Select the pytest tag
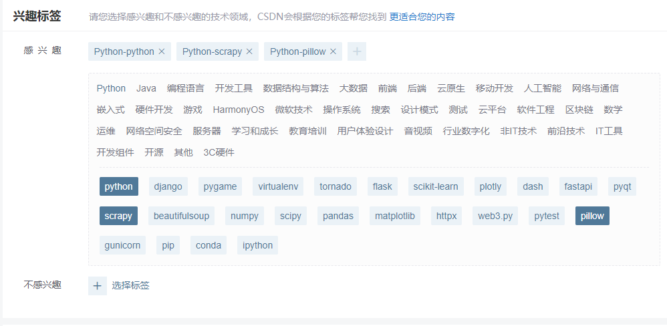The width and height of the screenshot is (667, 326). coord(547,216)
